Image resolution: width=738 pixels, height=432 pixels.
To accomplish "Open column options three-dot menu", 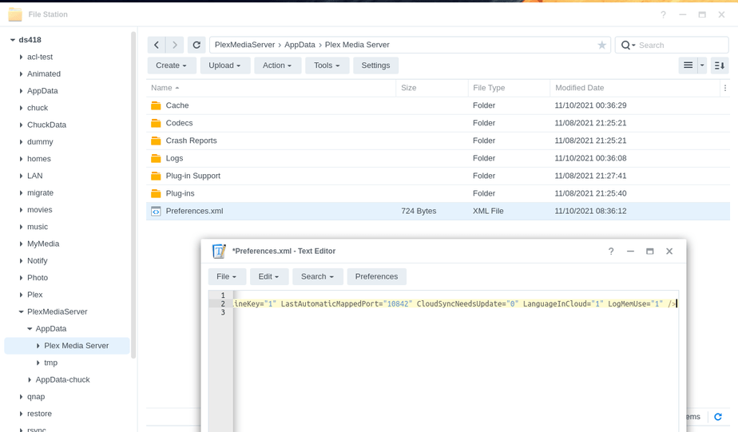I will pyautogui.click(x=725, y=88).
